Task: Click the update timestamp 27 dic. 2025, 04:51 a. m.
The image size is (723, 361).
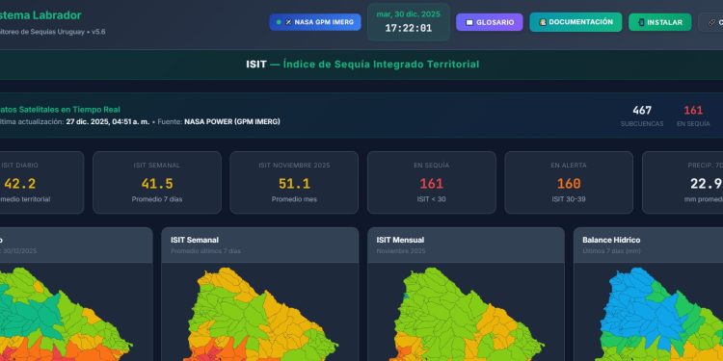Action: point(107,122)
